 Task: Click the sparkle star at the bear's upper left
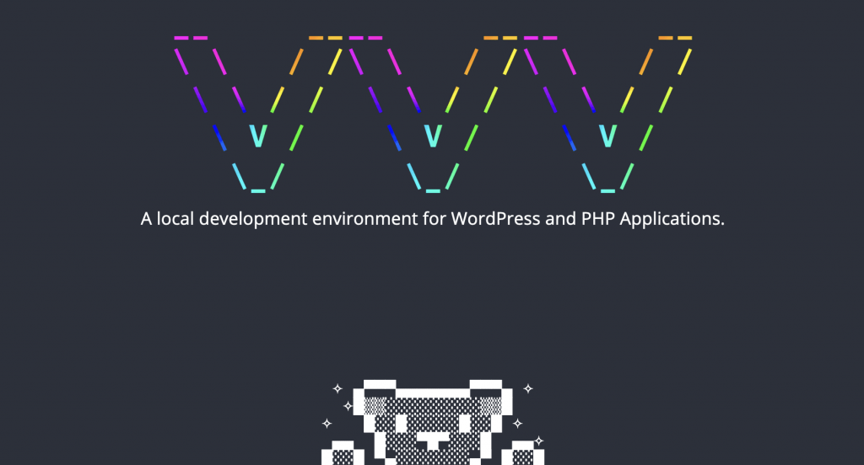[337, 389]
